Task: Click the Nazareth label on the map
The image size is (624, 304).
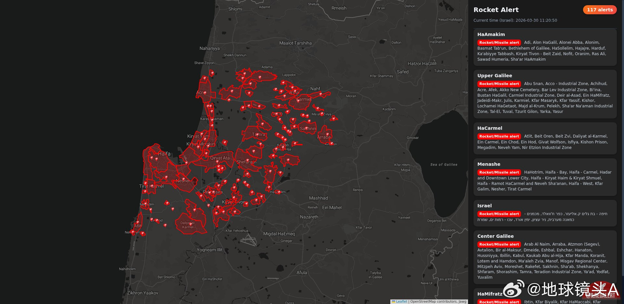Action: 309,217
